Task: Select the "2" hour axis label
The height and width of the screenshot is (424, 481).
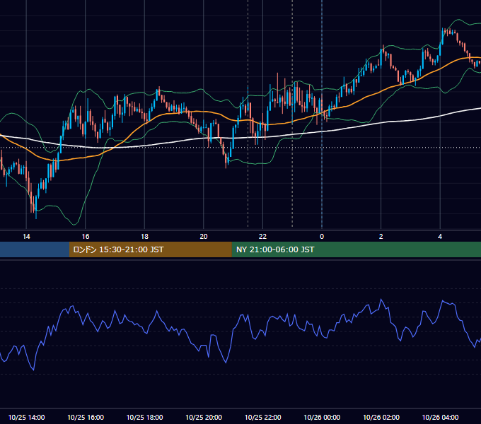Action: click(381, 237)
